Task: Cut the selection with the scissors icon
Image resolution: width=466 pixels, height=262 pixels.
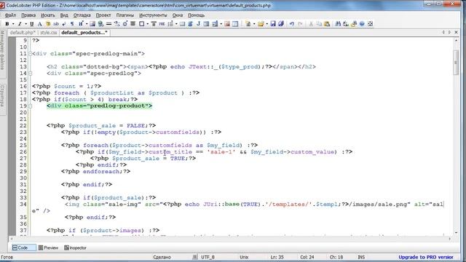Action: (311, 24)
